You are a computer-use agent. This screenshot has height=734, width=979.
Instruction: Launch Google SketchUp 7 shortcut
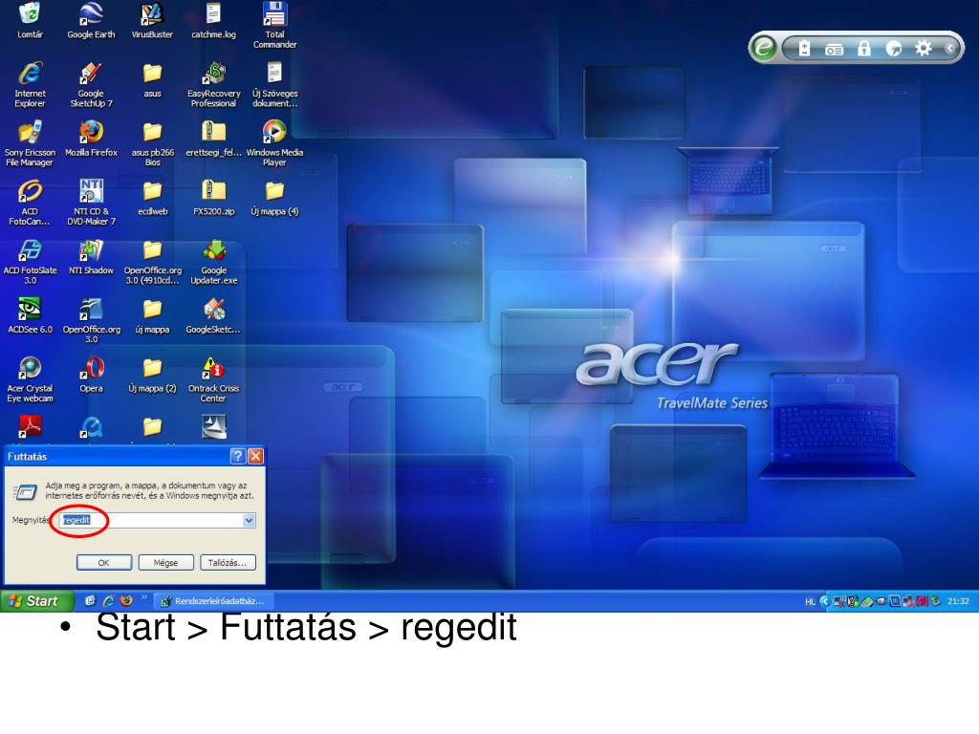(x=91, y=84)
